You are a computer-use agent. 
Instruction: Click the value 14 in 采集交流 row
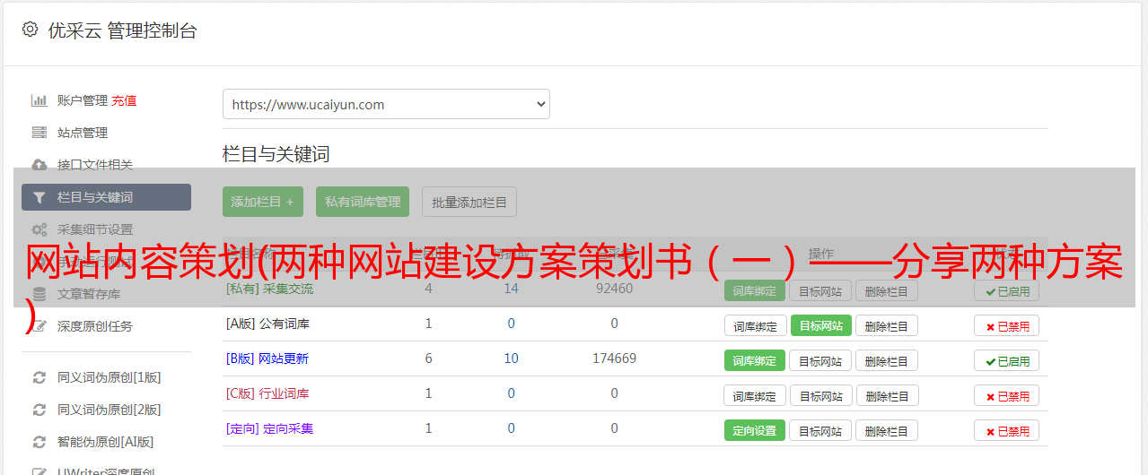coord(511,289)
